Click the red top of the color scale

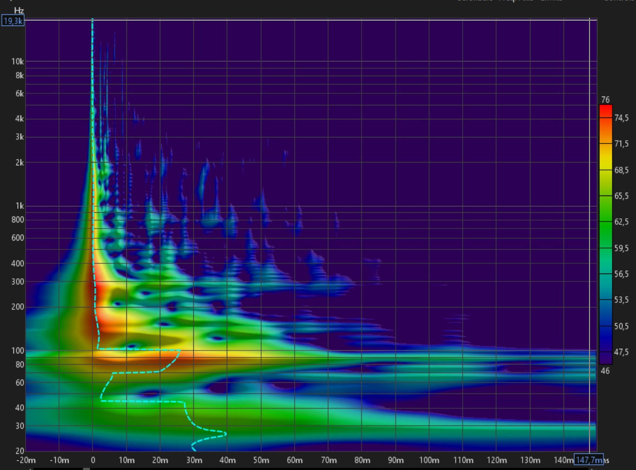pyautogui.click(x=605, y=111)
